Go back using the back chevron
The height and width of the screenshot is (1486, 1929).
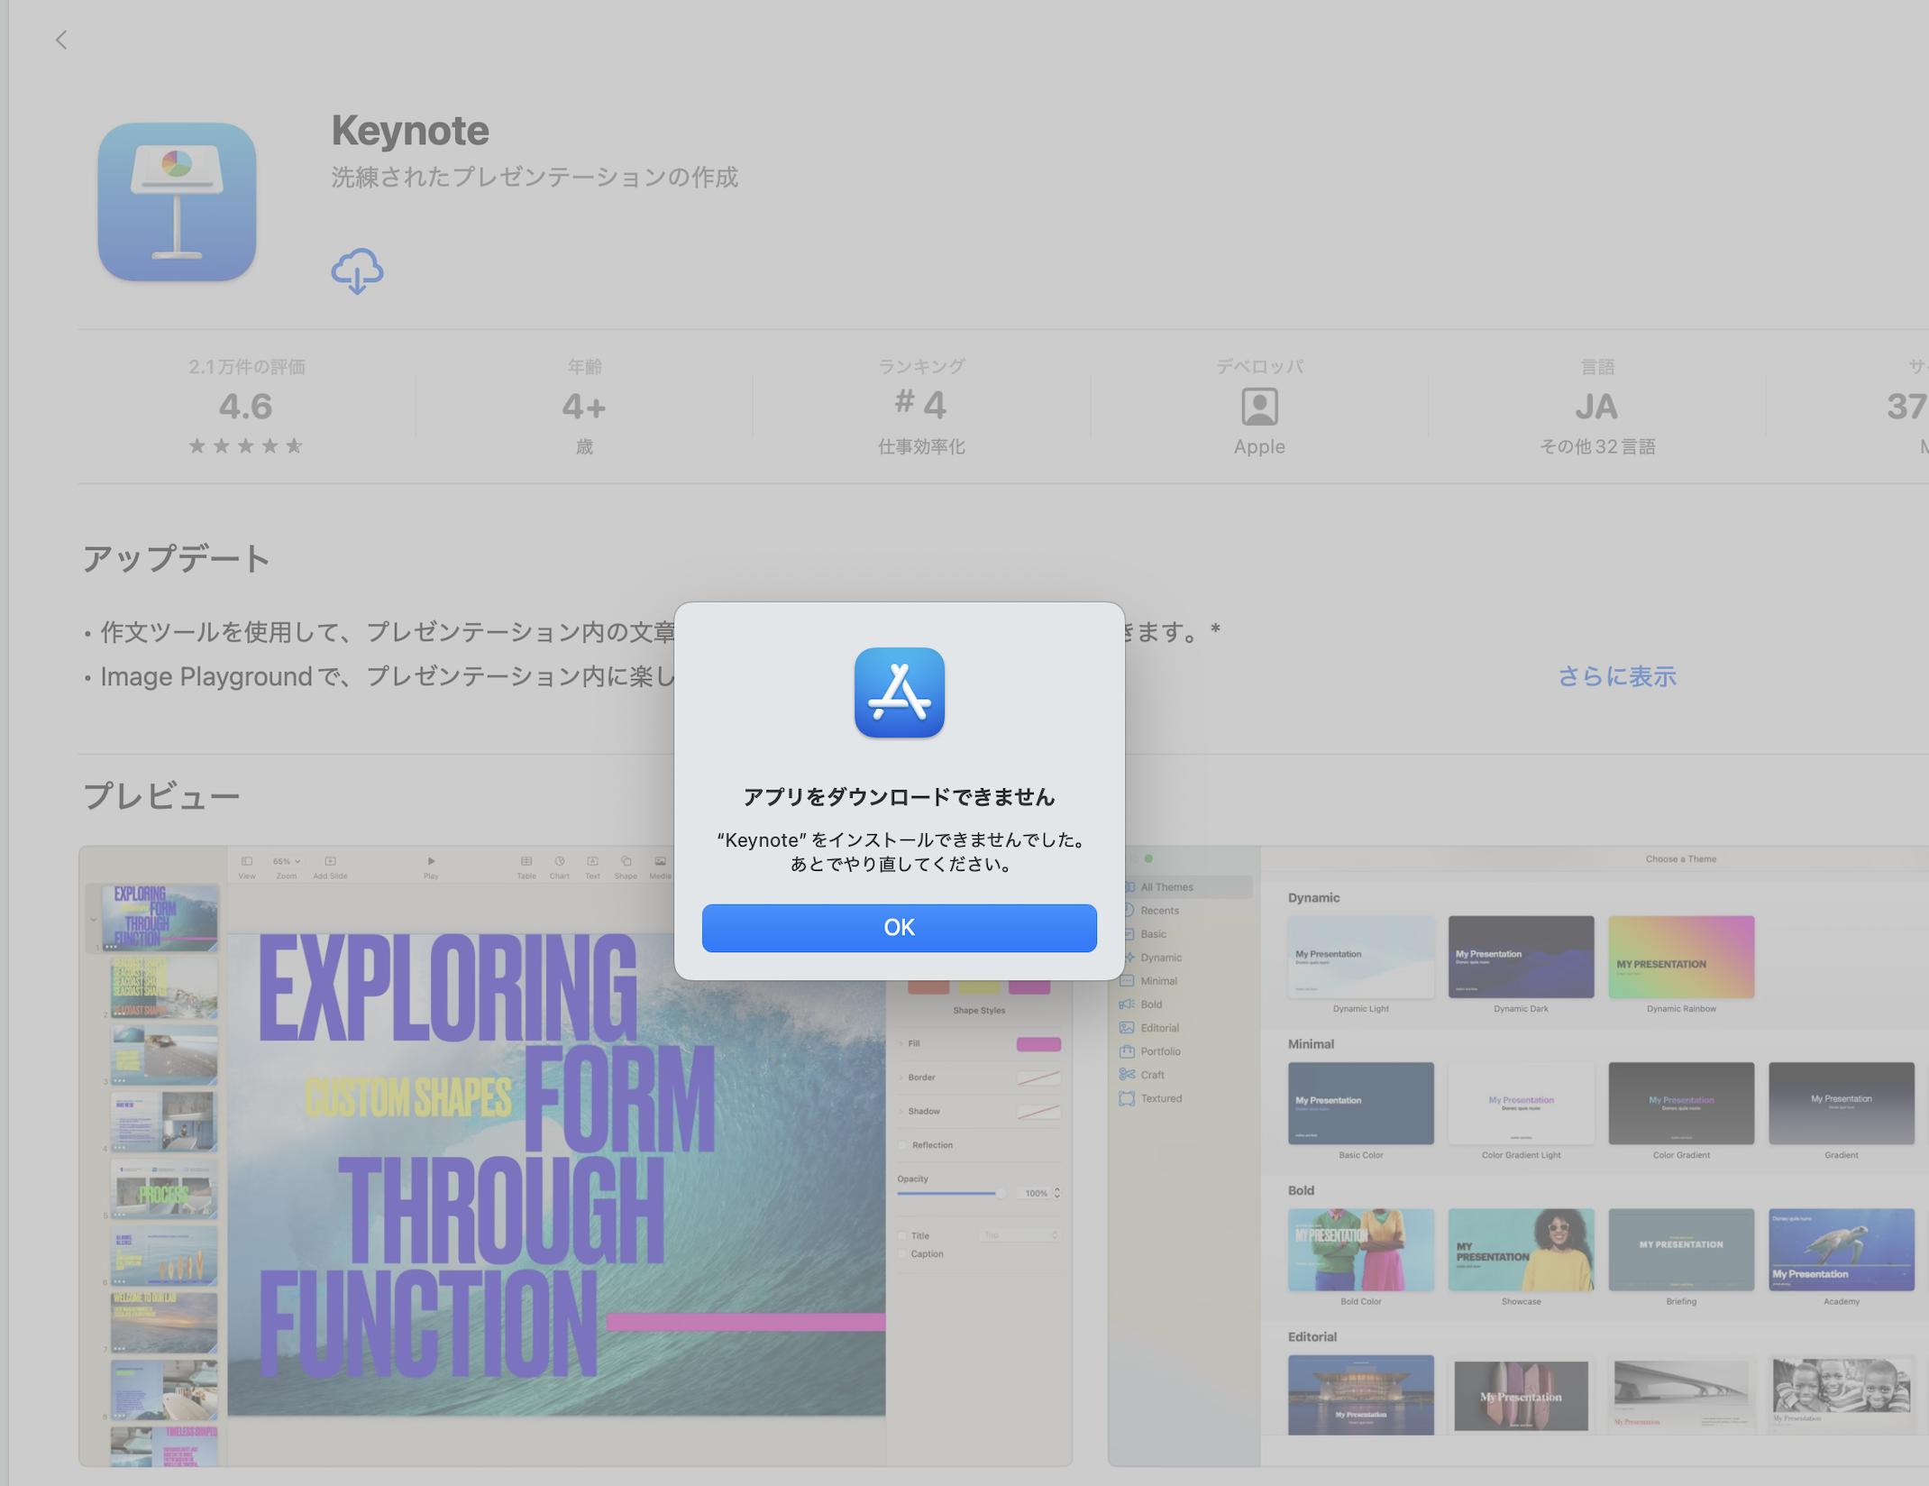(x=61, y=40)
